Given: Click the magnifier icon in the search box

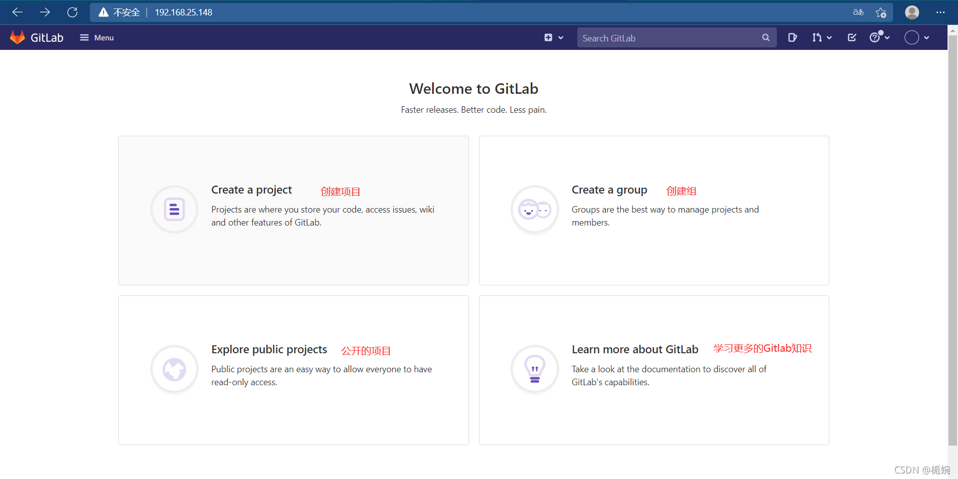Looking at the screenshot, I should (x=766, y=37).
